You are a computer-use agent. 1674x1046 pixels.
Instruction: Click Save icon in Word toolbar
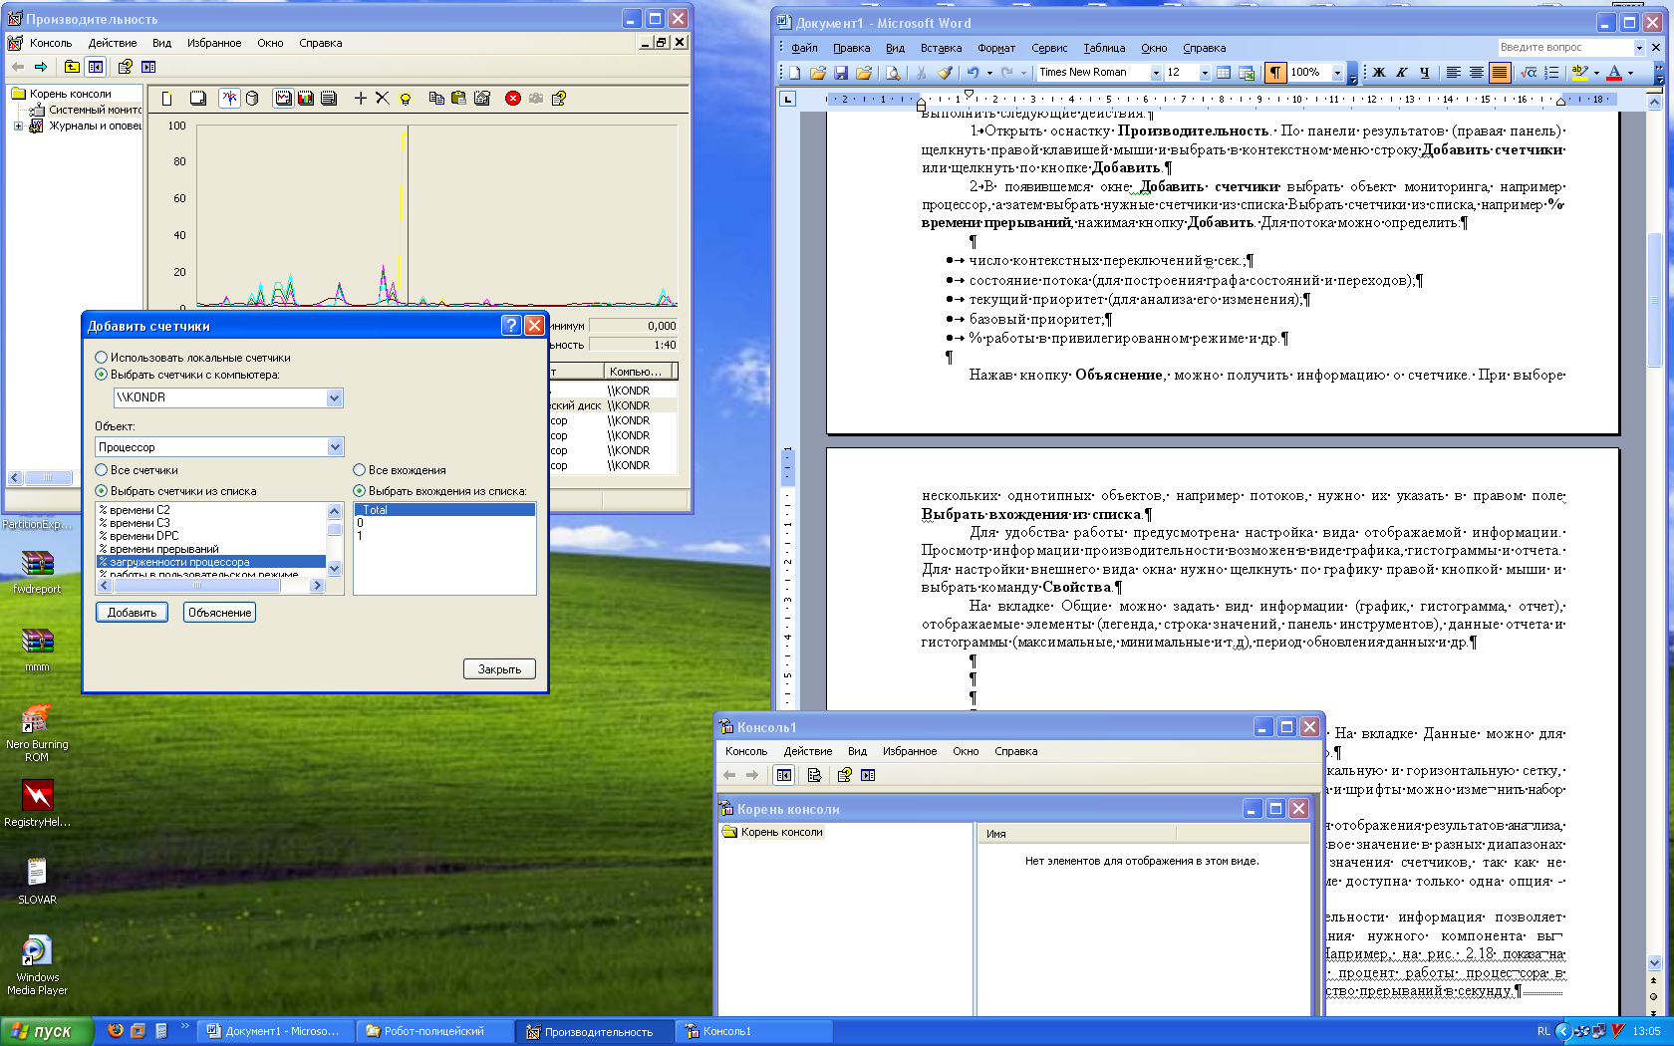coord(841,73)
